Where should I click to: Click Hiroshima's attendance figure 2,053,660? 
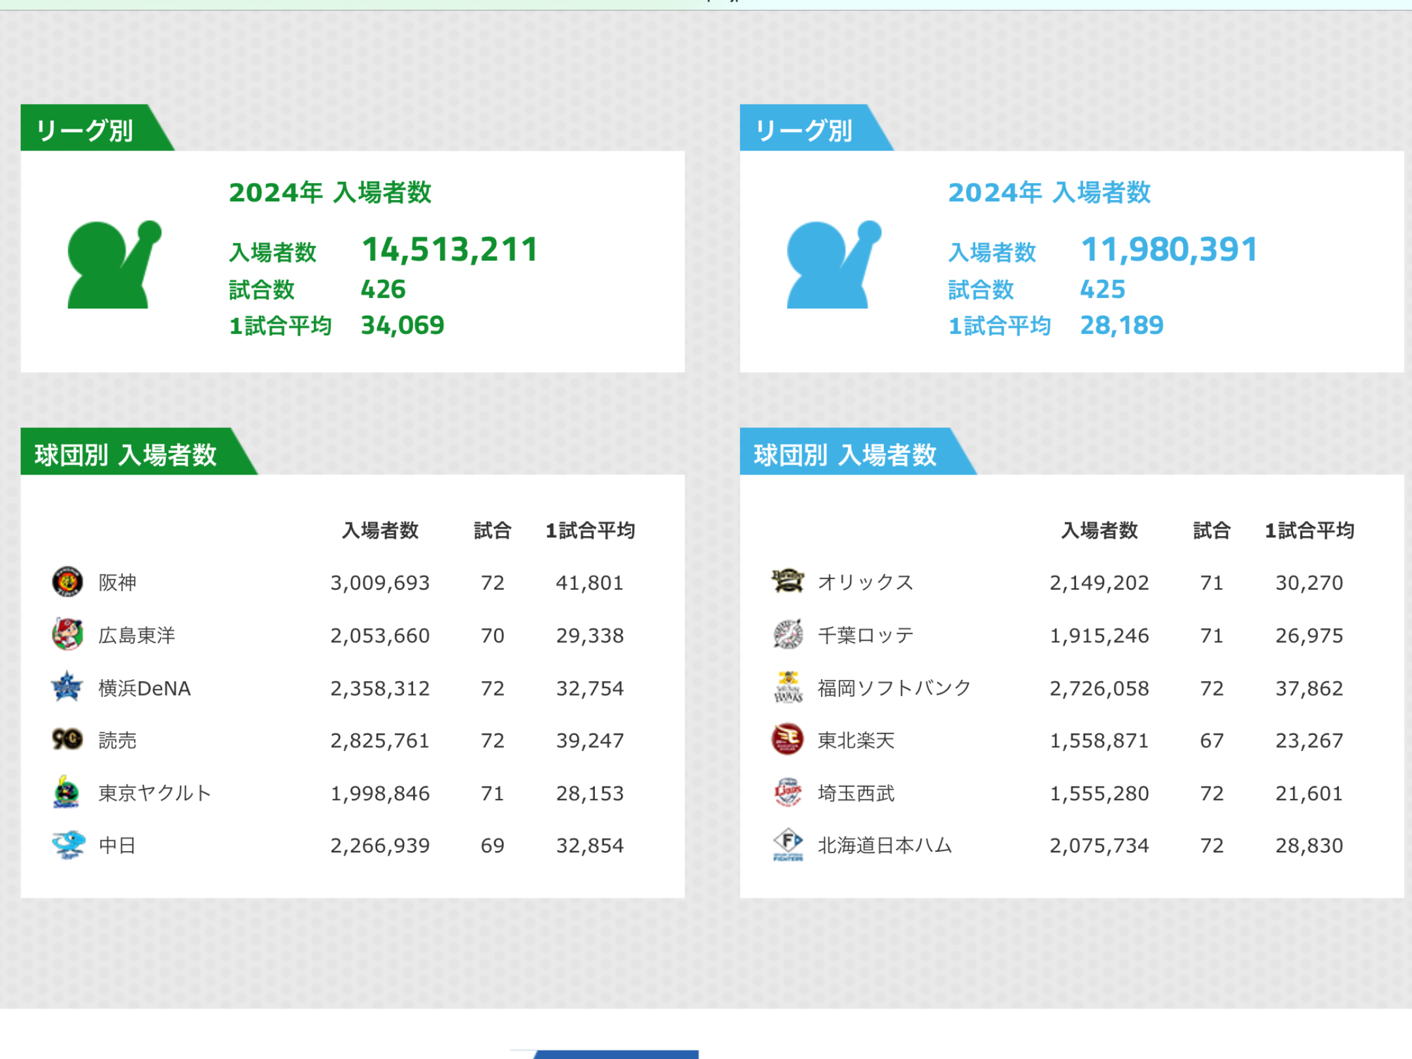(x=380, y=636)
